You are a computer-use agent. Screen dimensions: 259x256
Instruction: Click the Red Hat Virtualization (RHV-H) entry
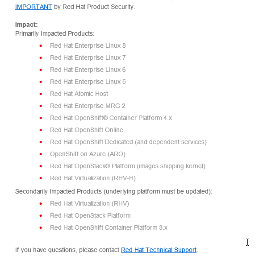click(93, 178)
